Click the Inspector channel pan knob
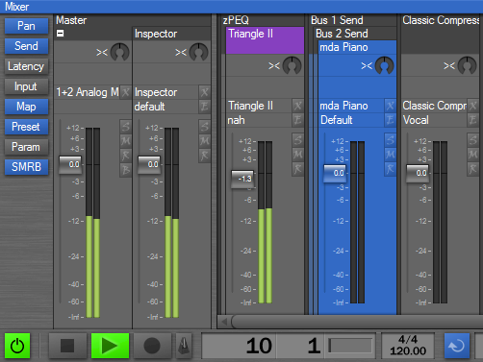 click(198, 52)
